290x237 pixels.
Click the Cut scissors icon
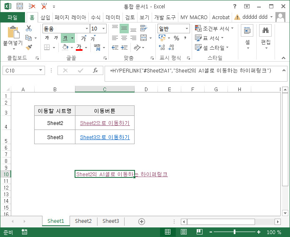click(29, 28)
